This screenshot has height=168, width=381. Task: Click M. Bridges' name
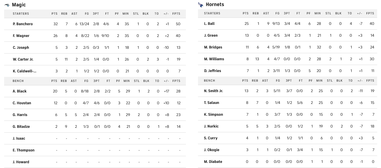point(213,47)
